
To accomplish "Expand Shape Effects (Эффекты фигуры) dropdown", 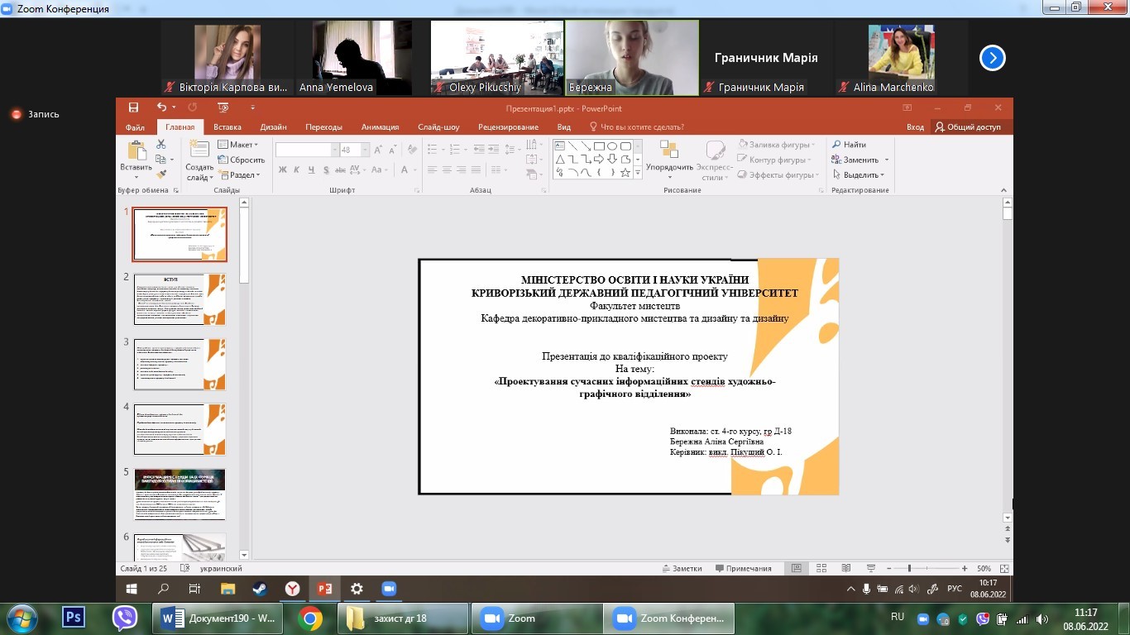I will [x=778, y=174].
